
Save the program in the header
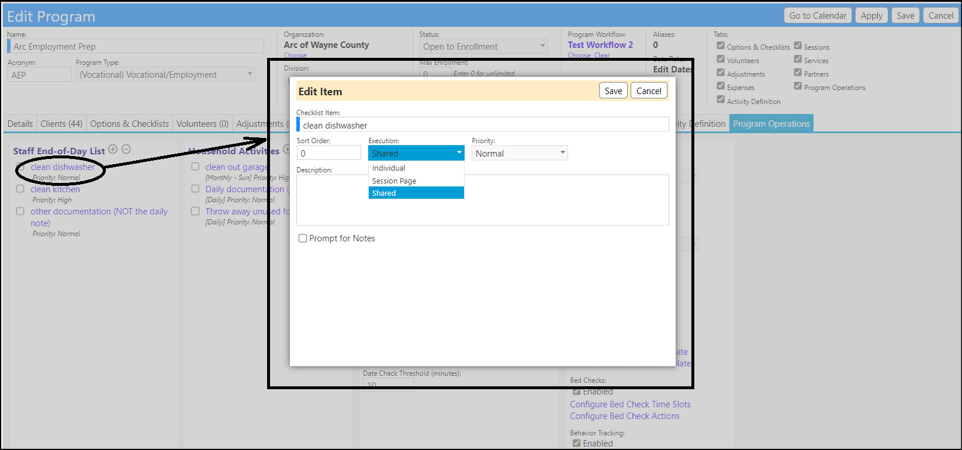click(905, 16)
